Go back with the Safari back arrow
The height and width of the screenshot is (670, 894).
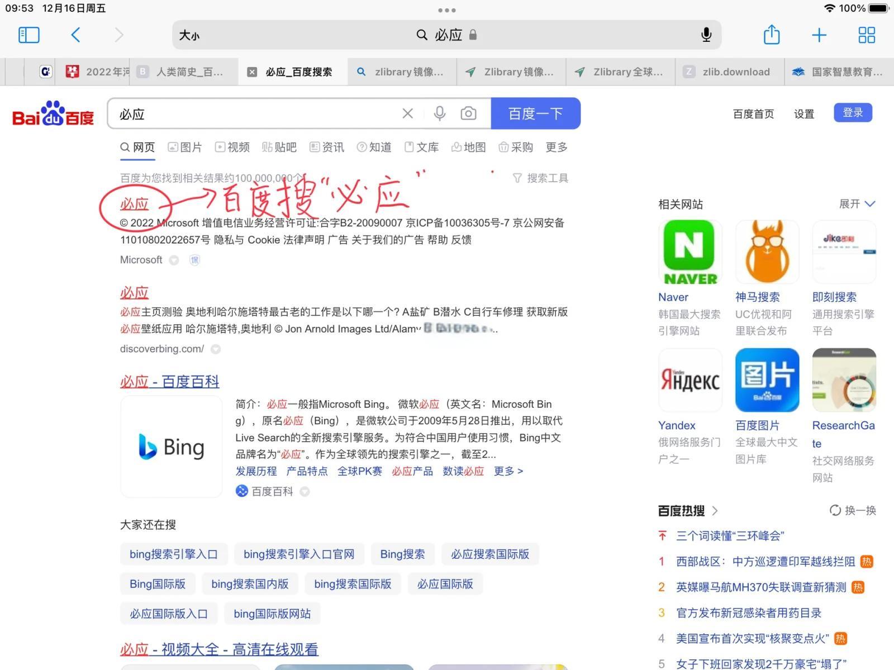click(x=76, y=35)
